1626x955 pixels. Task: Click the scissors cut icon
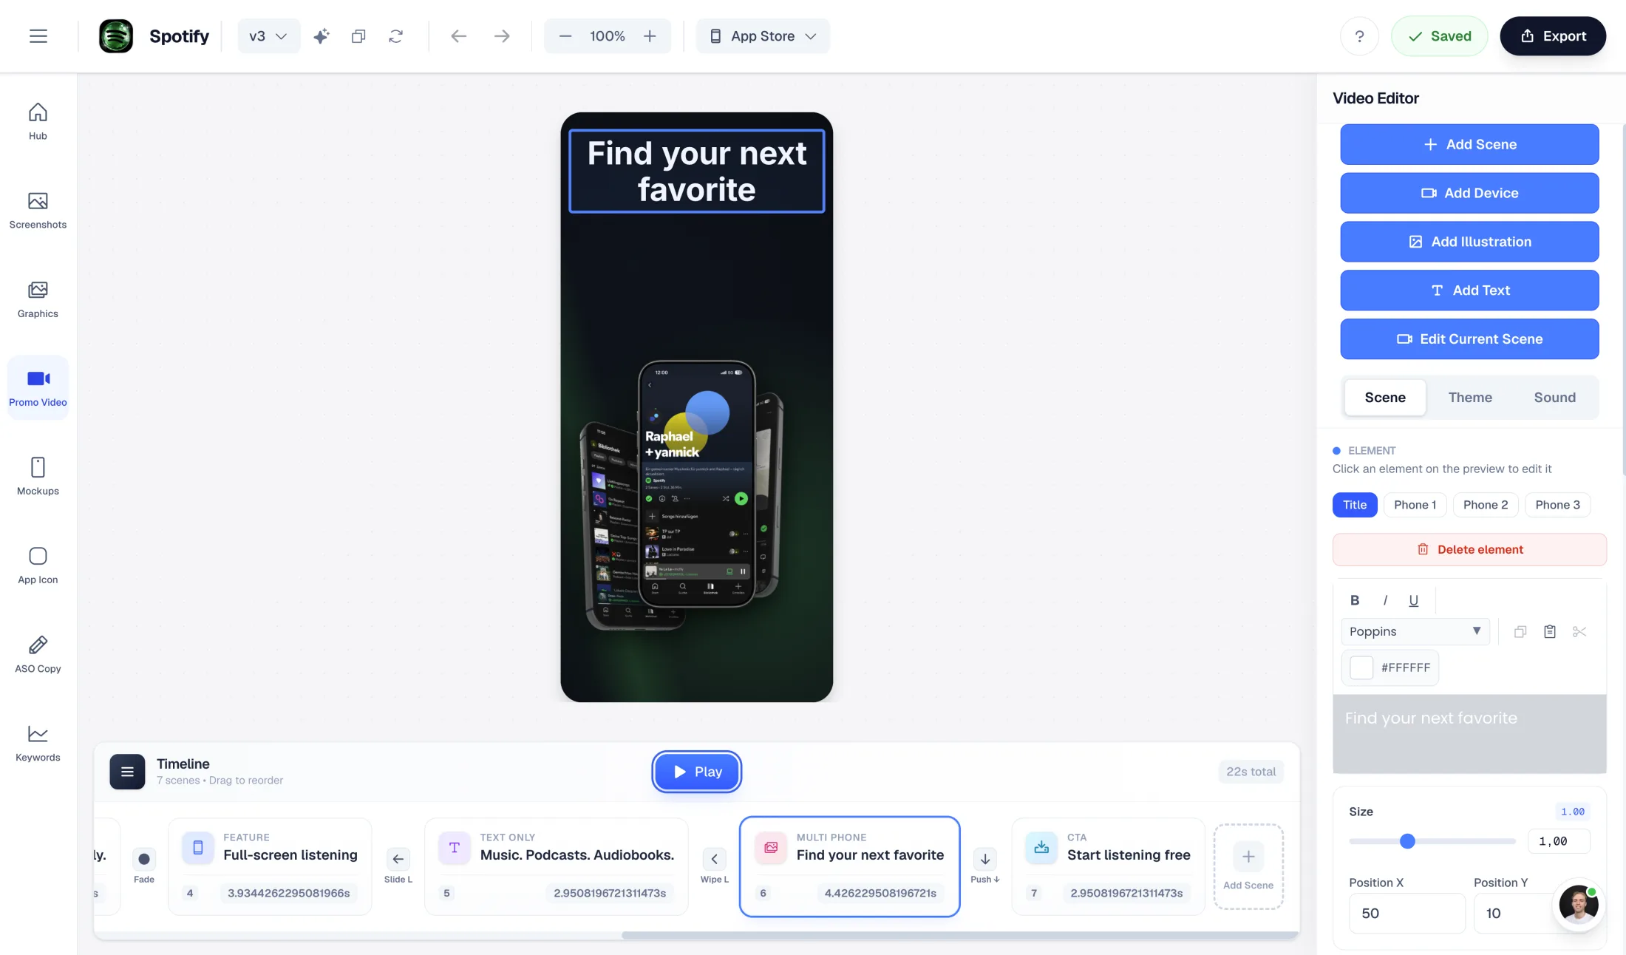pyautogui.click(x=1579, y=631)
